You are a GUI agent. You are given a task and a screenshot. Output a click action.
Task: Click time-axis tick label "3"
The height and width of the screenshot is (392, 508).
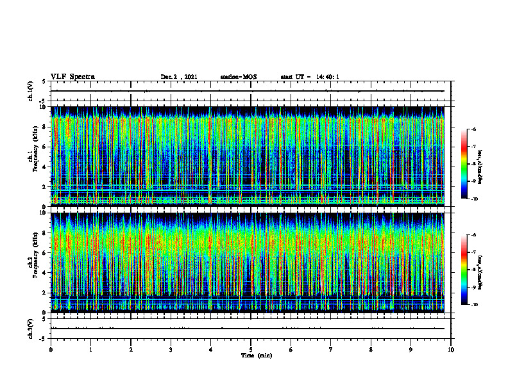pos(171,350)
